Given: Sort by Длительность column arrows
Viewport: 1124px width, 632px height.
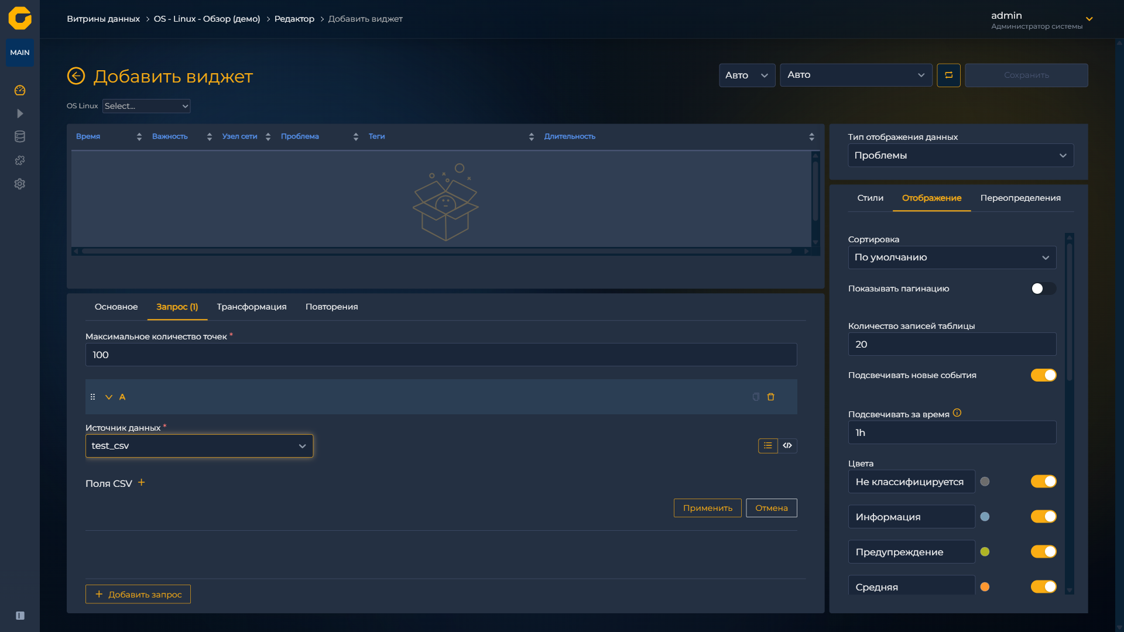Looking at the screenshot, I should coord(811,137).
